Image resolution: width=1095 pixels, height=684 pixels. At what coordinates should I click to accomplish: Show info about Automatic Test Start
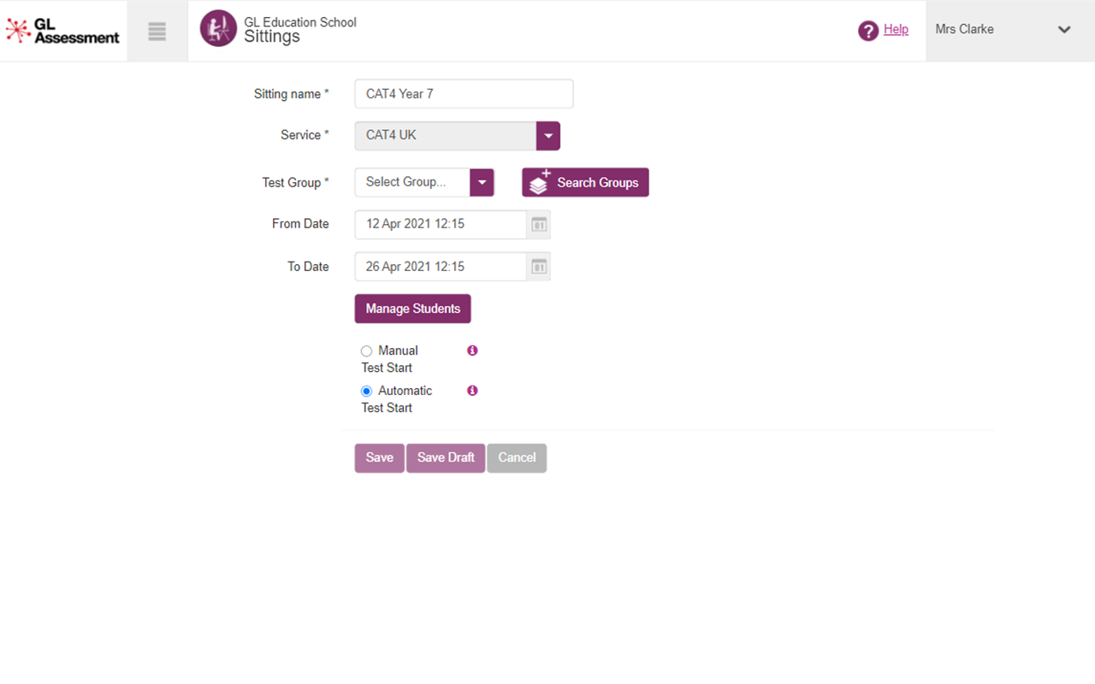[472, 391]
